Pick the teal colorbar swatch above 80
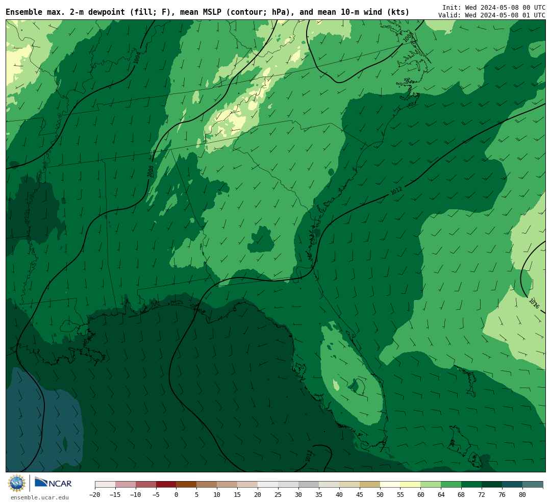The width and height of the screenshot is (551, 504). [533, 485]
